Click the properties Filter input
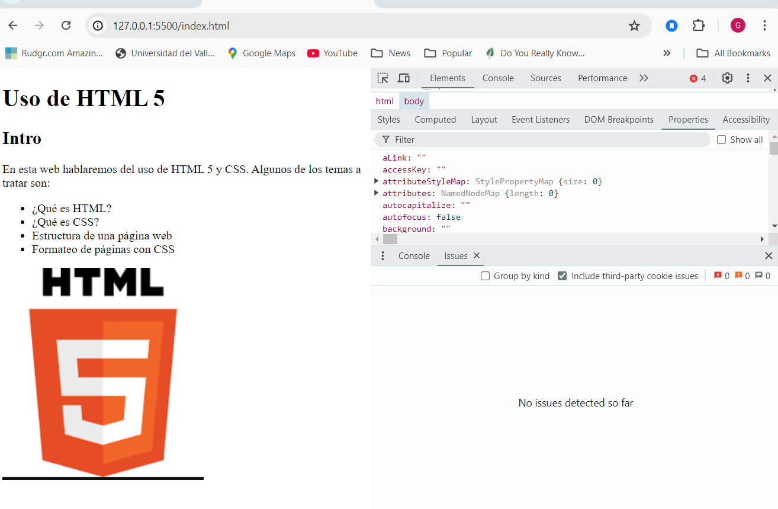Viewport: 778px width, 509px height. click(542, 140)
